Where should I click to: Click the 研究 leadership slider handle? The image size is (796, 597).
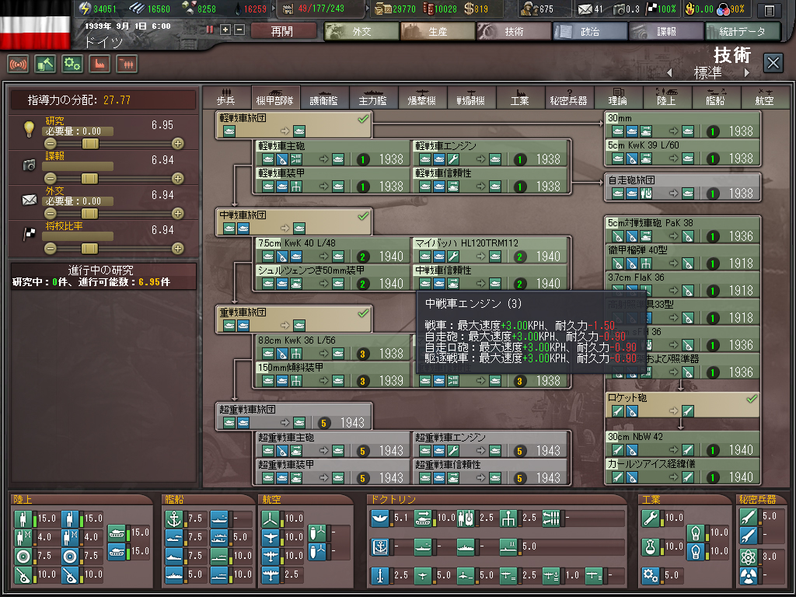[91, 143]
